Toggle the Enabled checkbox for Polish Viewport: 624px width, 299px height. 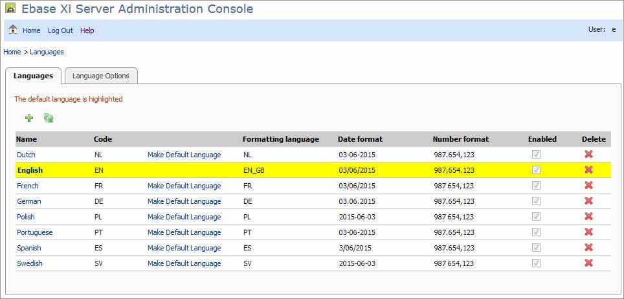537,217
